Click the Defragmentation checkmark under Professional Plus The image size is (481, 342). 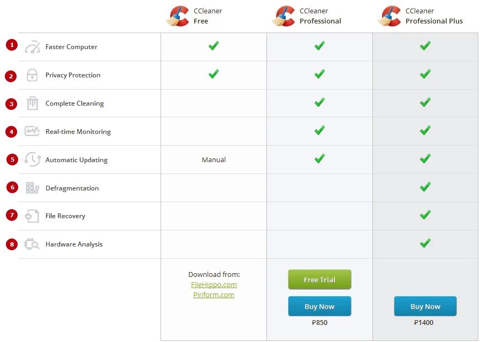click(x=425, y=187)
